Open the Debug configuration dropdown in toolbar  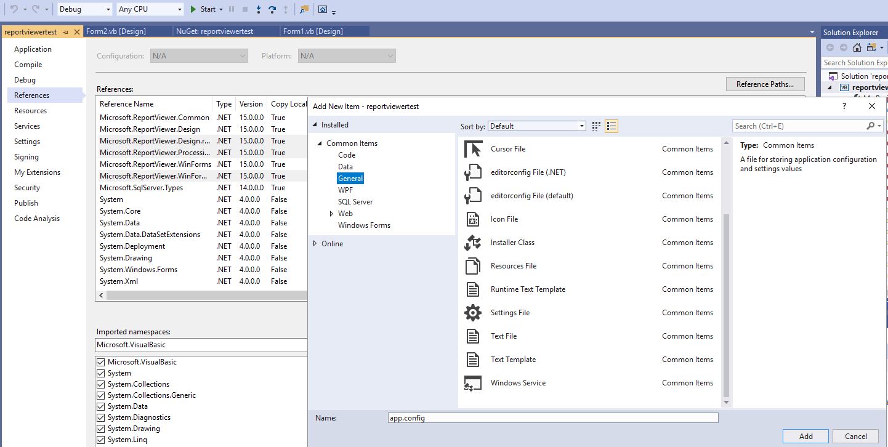click(85, 9)
